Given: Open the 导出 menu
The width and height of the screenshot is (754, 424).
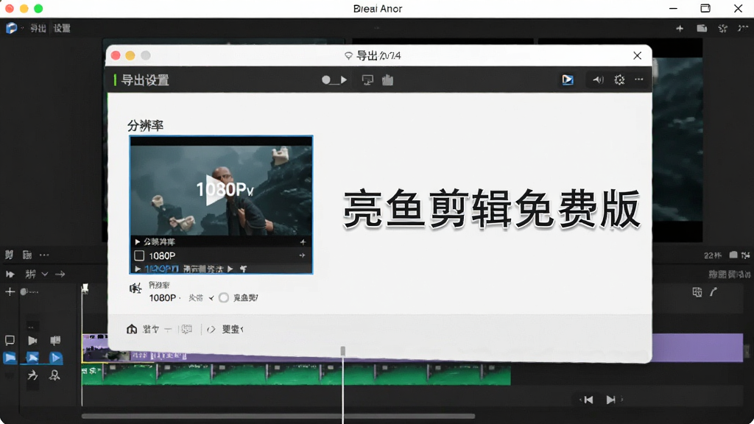Looking at the screenshot, I should tap(38, 29).
